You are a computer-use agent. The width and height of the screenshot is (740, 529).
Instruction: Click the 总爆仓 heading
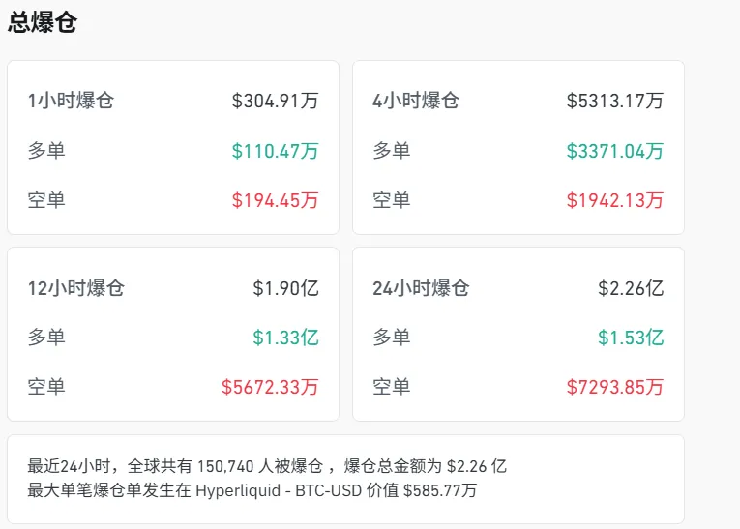click(x=43, y=23)
